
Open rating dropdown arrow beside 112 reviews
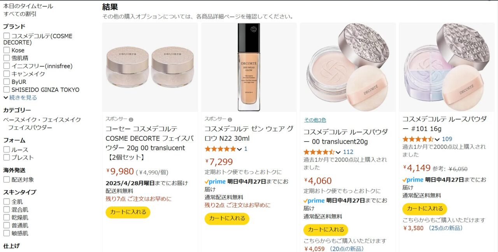[338, 152]
